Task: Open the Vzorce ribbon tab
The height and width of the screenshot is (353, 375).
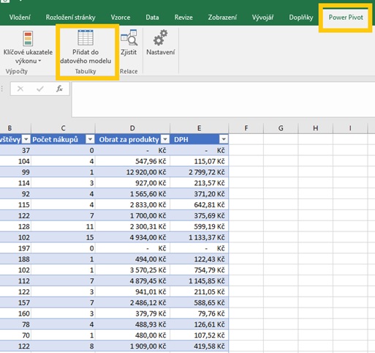Action: coord(121,18)
